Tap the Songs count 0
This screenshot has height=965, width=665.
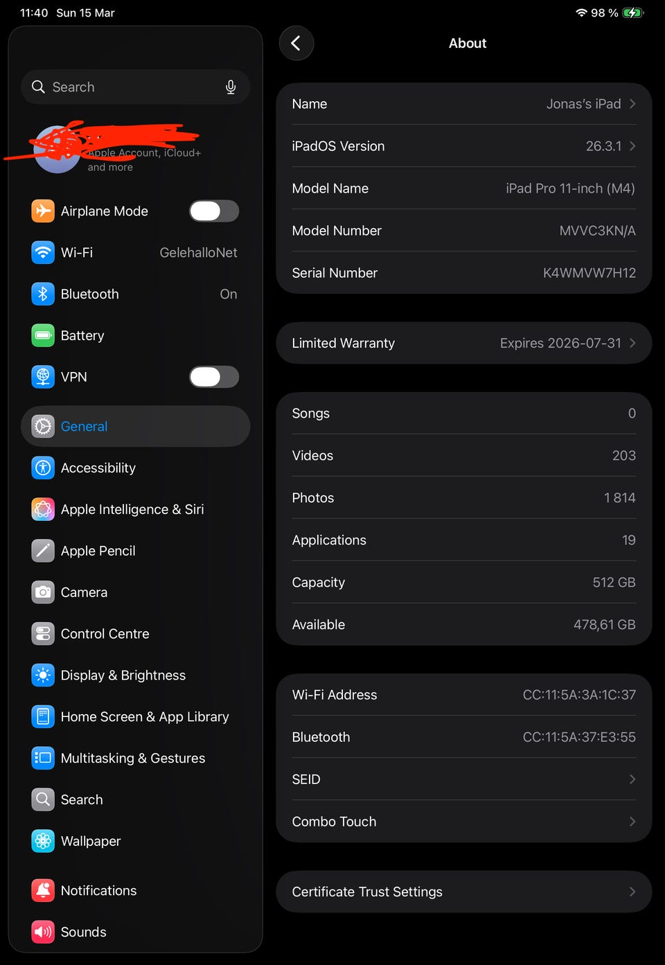click(632, 414)
